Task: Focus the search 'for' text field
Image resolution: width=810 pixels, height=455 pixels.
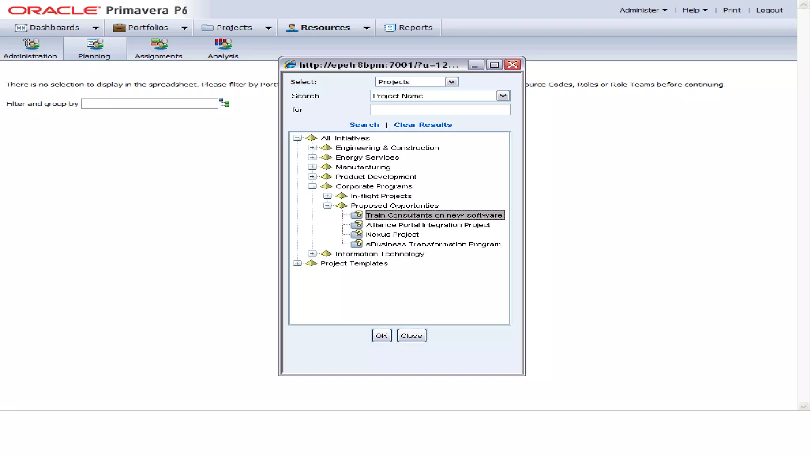Action: 440,110
